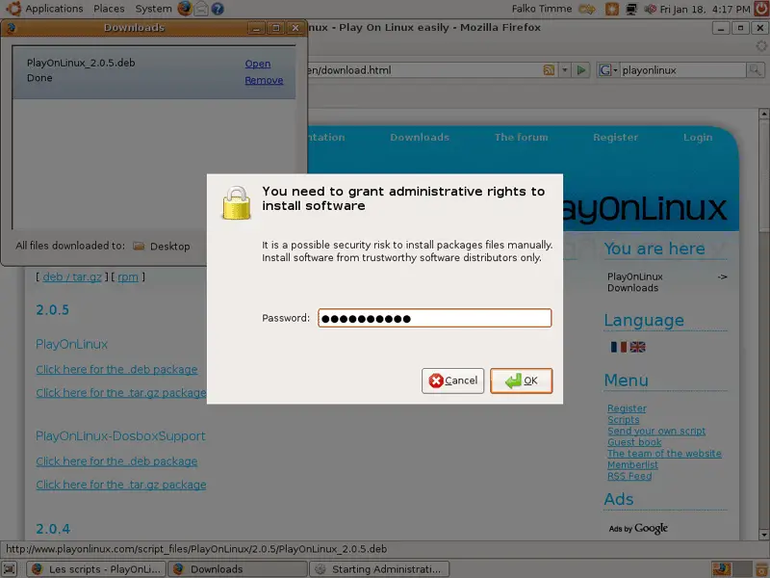This screenshot has width=770, height=578.
Task: Click the magnifier search icon in Firefox search box
Action: tap(755, 69)
